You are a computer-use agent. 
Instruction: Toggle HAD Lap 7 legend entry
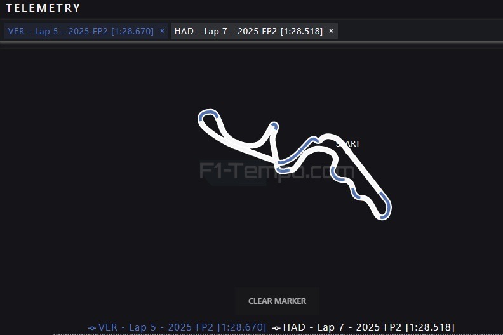point(363,327)
